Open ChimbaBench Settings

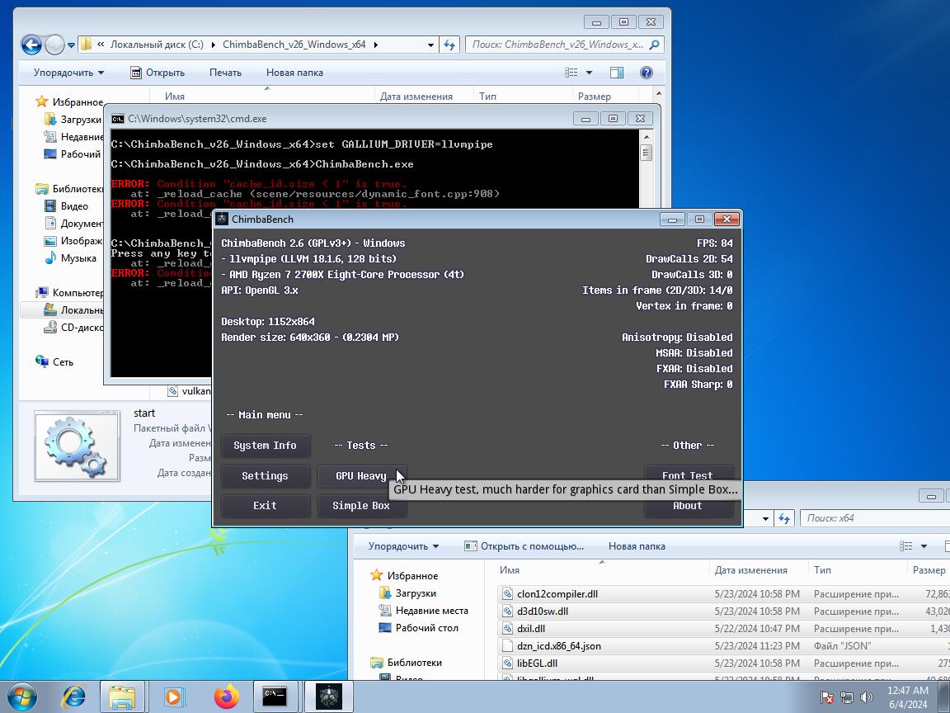tap(265, 476)
